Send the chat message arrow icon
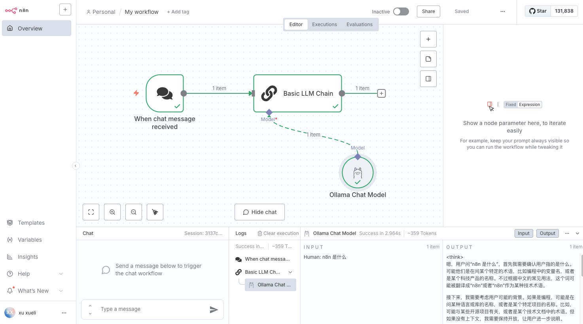The width and height of the screenshot is (583, 324). pos(214,309)
